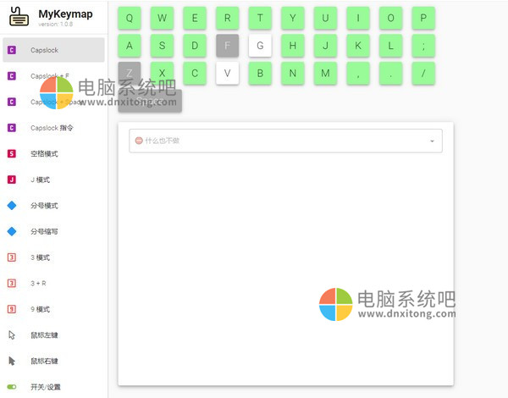This screenshot has width=508, height=398.
Task: Select the X key
Action: [x=162, y=73]
